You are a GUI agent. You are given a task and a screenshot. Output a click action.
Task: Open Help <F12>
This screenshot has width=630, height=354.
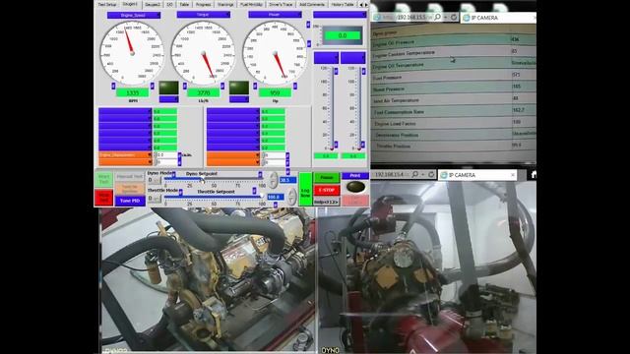point(327,202)
